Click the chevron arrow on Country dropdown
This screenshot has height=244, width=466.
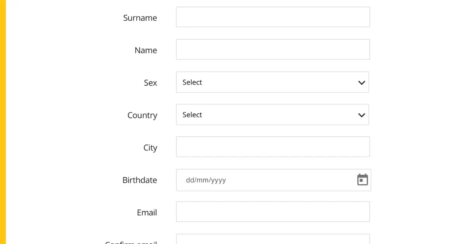click(362, 115)
